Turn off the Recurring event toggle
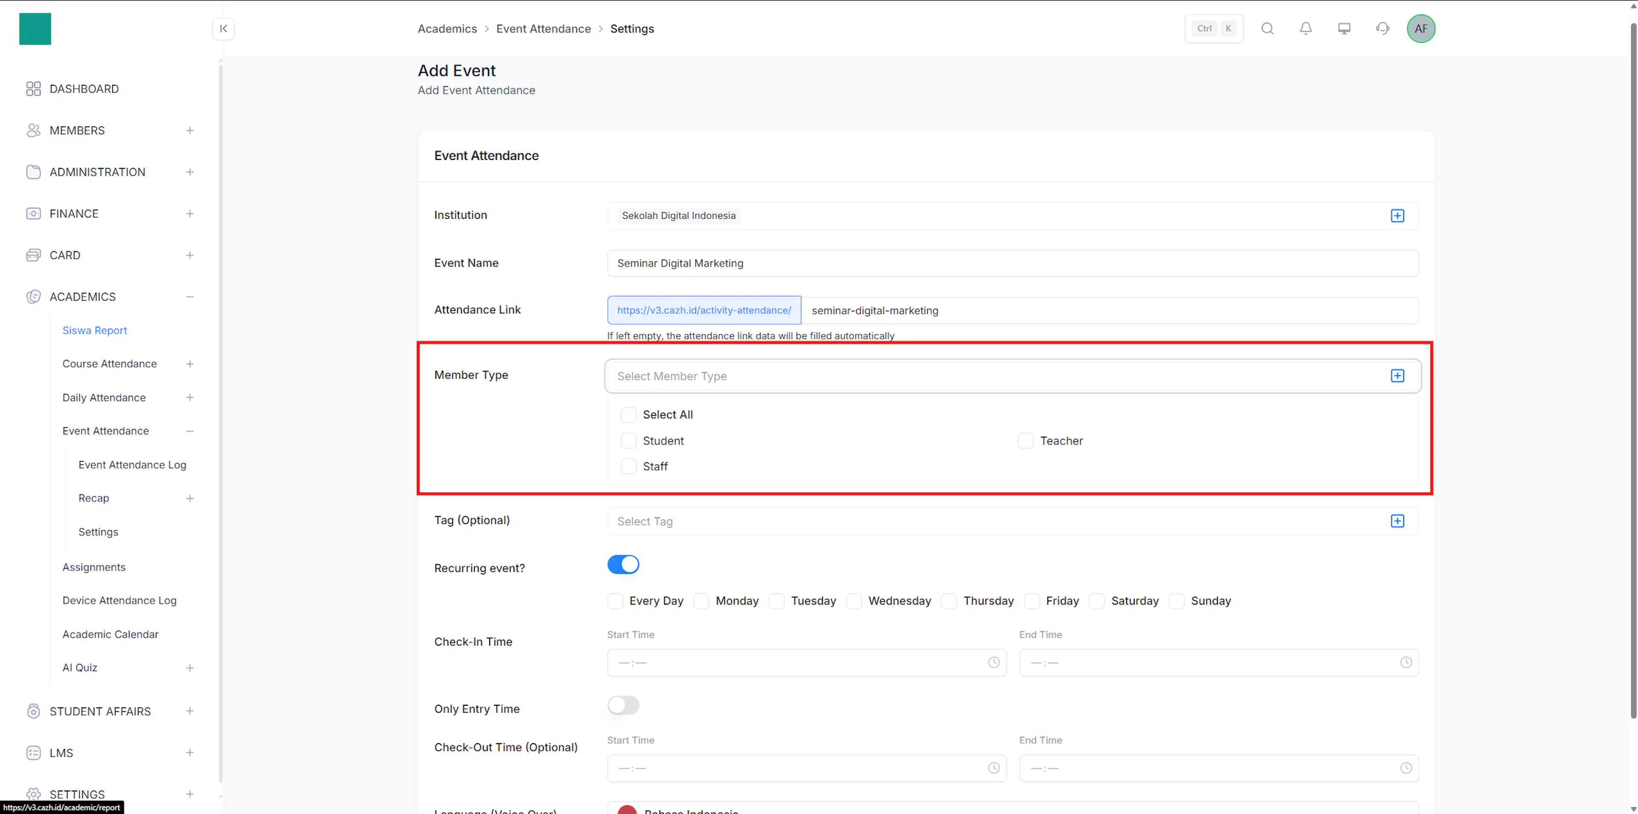This screenshot has width=1638, height=814. pos(623,565)
